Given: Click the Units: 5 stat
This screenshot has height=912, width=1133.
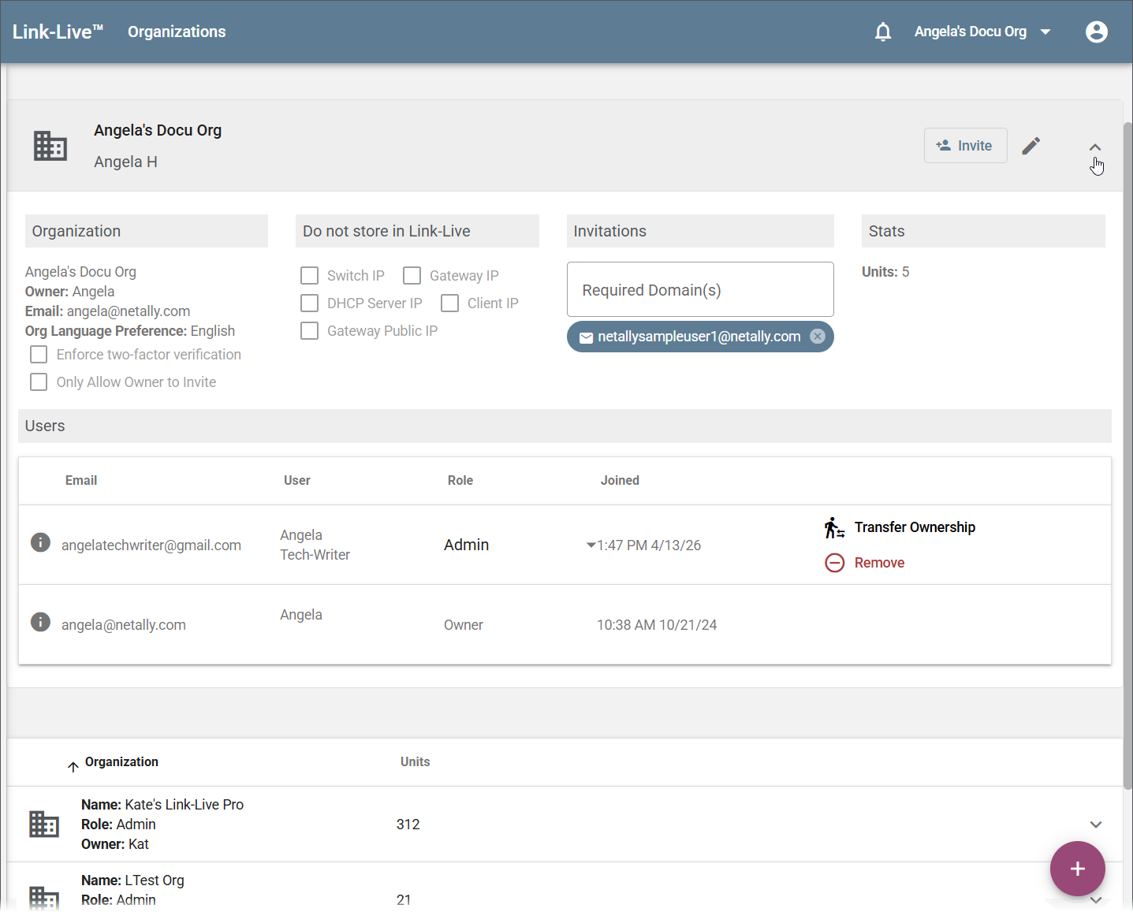Looking at the screenshot, I should tap(885, 272).
